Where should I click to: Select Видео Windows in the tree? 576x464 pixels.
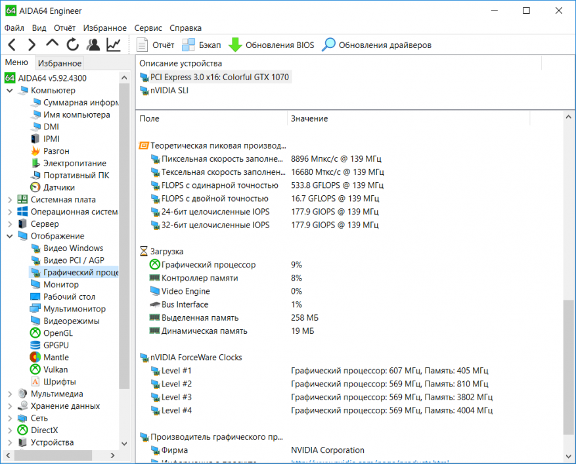[67, 248]
